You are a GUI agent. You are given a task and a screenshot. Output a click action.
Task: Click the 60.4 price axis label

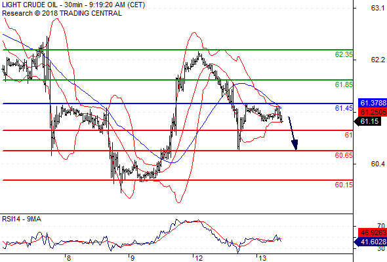coord(378,164)
